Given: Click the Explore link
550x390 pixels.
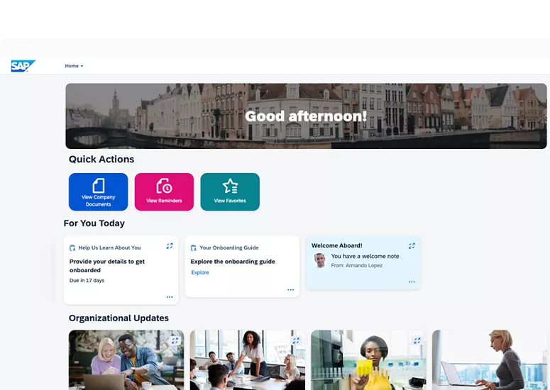Looking at the screenshot, I should tap(200, 272).
